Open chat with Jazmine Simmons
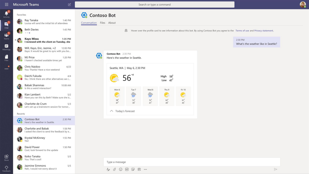Image resolution: width=309 pixels, height=174 pixels. [x=44, y=167]
